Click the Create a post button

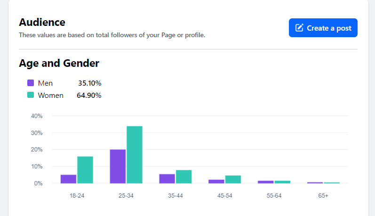pyautogui.click(x=323, y=28)
